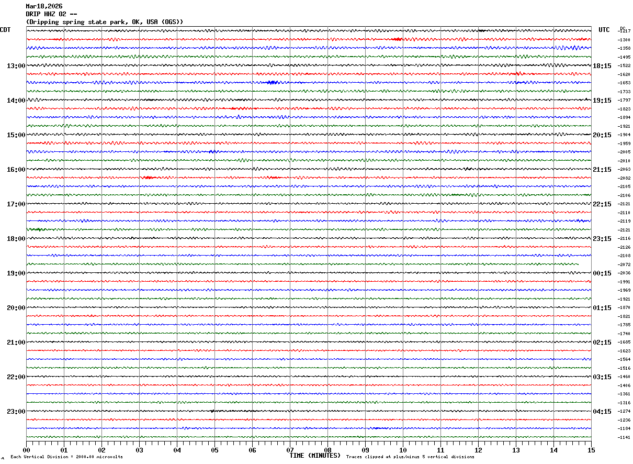Click the CDT timezone header
The height and width of the screenshot is (464, 633).
pyautogui.click(x=5, y=30)
